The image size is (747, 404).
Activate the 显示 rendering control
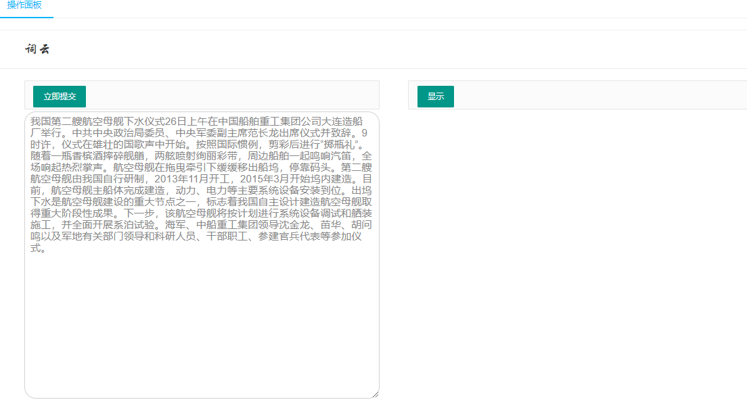click(435, 97)
